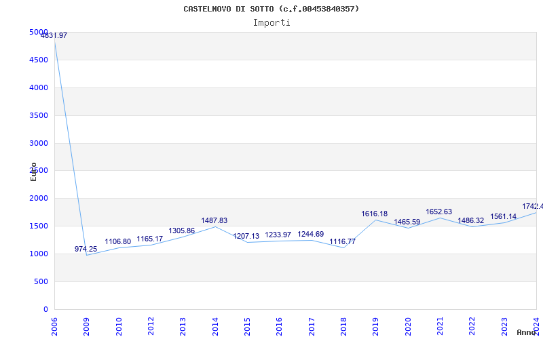
Task: Select the 974.25 data label
Action: click(86, 249)
